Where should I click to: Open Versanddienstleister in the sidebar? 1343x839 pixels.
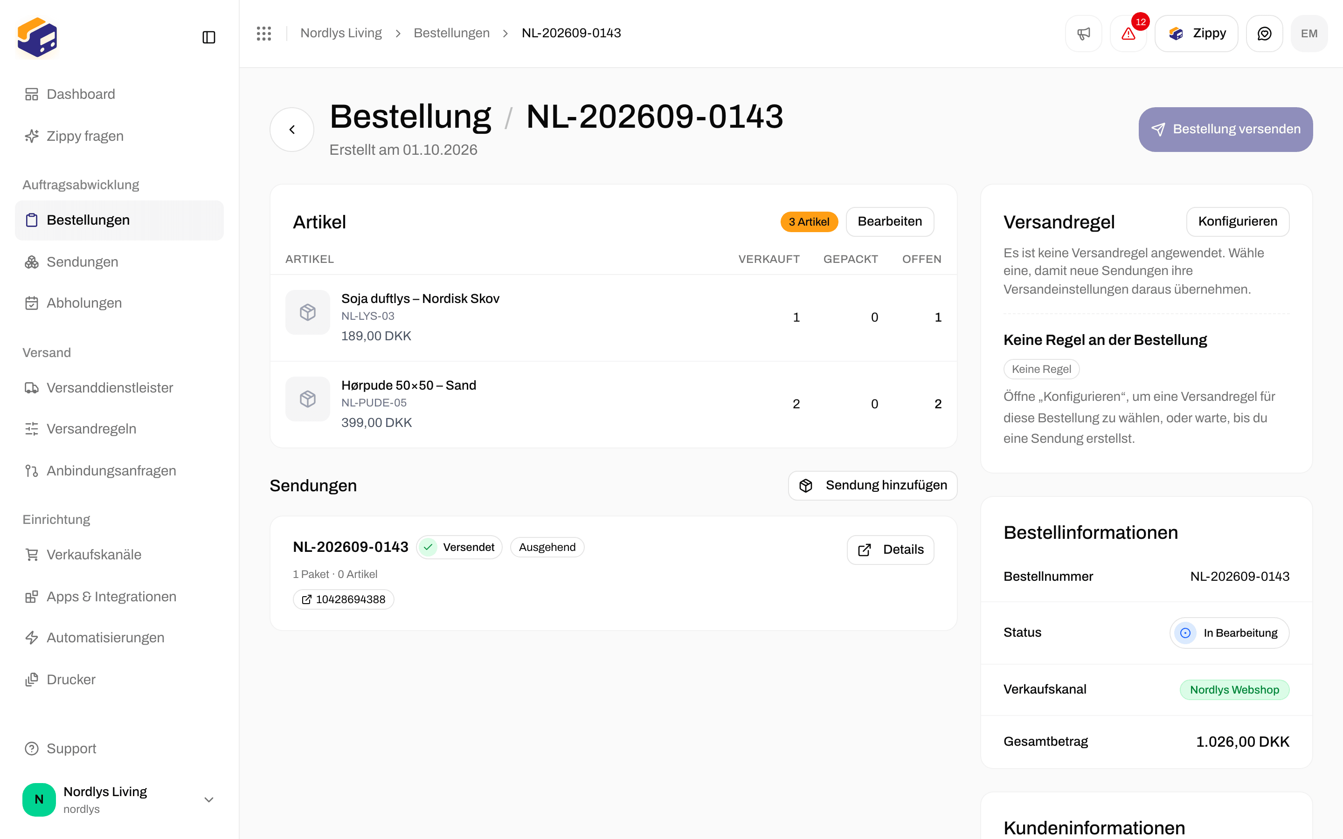(x=119, y=388)
